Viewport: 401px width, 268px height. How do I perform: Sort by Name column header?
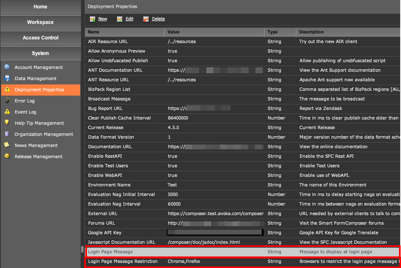tap(125, 32)
